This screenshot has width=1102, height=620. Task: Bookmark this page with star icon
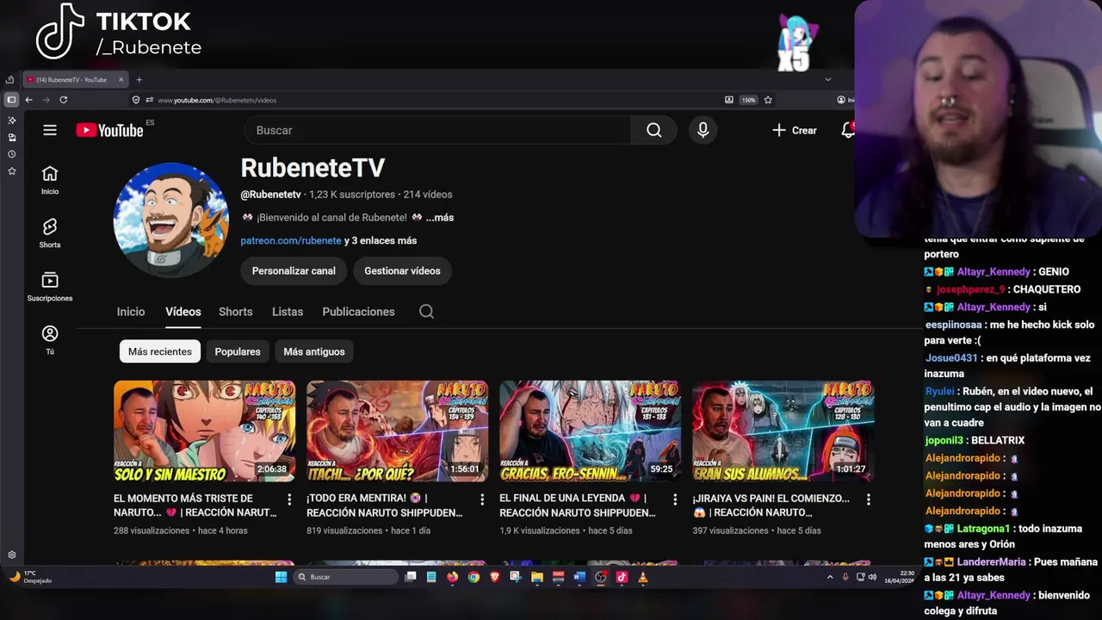coord(768,100)
